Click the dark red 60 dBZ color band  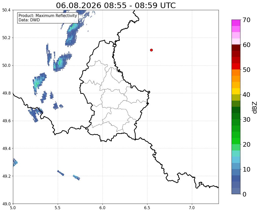click(236, 48)
